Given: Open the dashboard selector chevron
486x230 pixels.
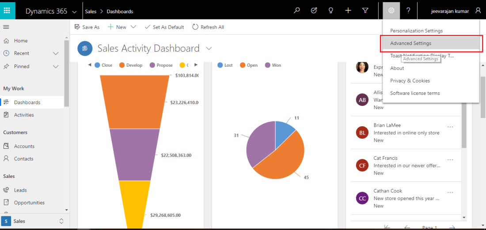Looking at the screenshot, I should coord(209,48).
